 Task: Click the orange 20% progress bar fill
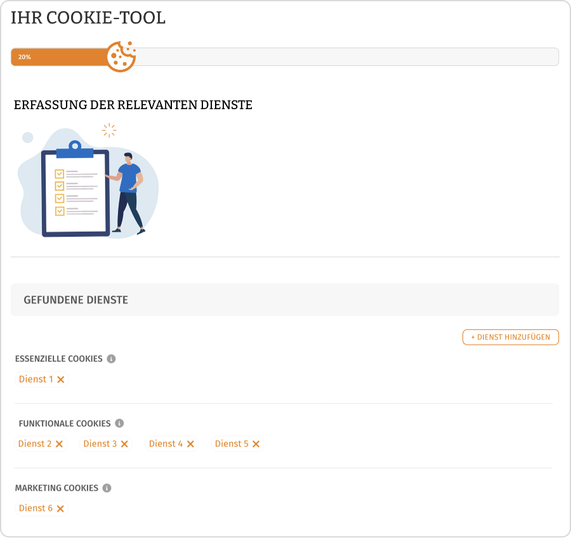pos(60,57)
